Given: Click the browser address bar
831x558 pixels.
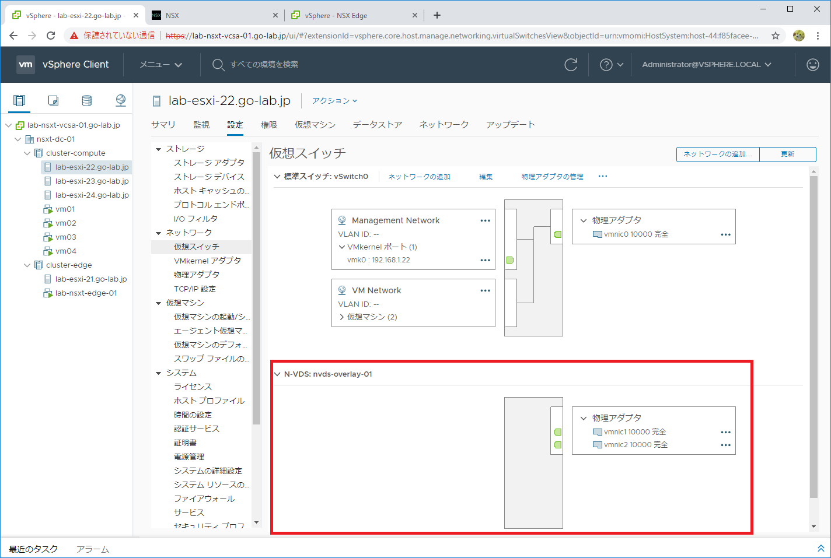Looking at the screenshot, I should click(462, 36).
